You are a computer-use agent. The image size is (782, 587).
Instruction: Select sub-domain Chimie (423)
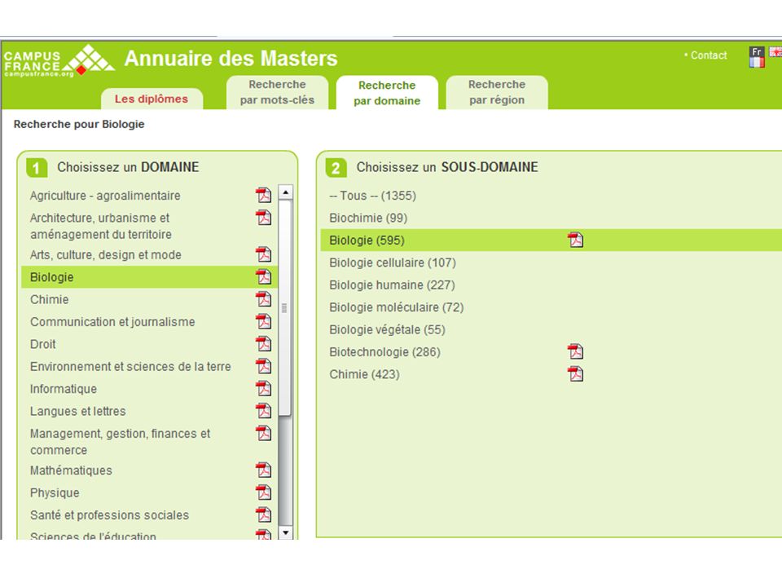coord(365,374)
